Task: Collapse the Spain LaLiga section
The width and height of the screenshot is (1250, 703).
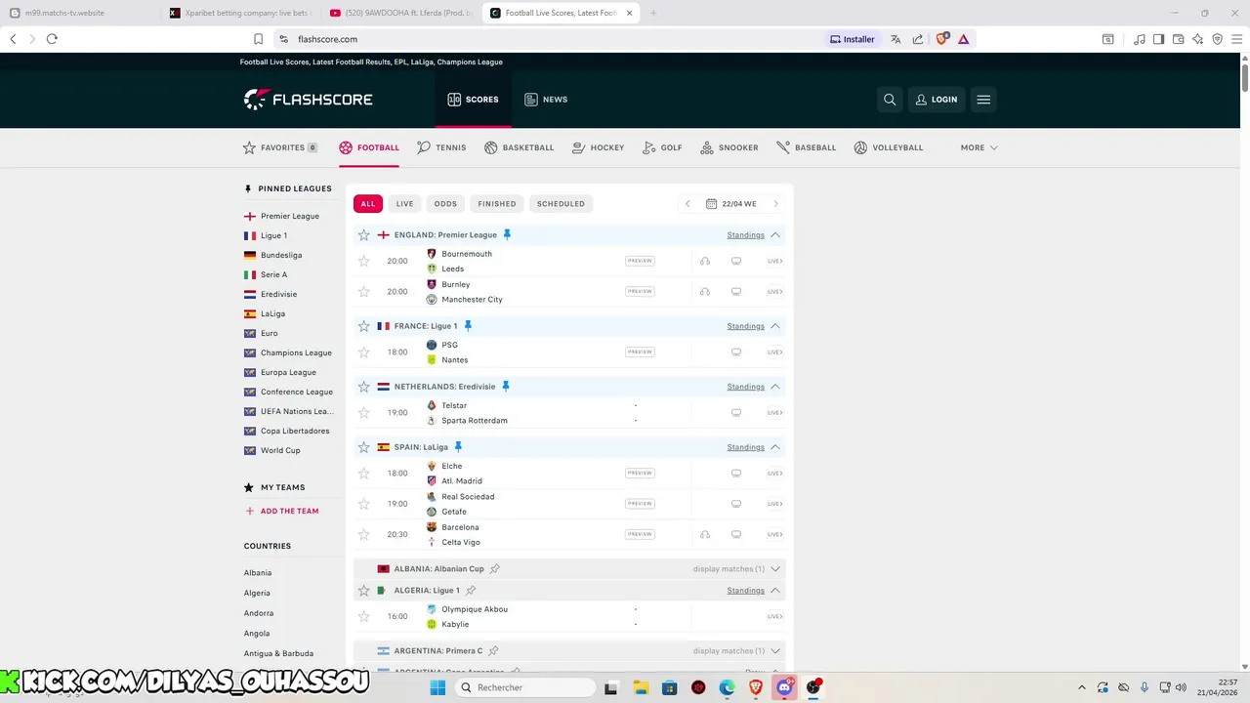Action: click(775, 447)
